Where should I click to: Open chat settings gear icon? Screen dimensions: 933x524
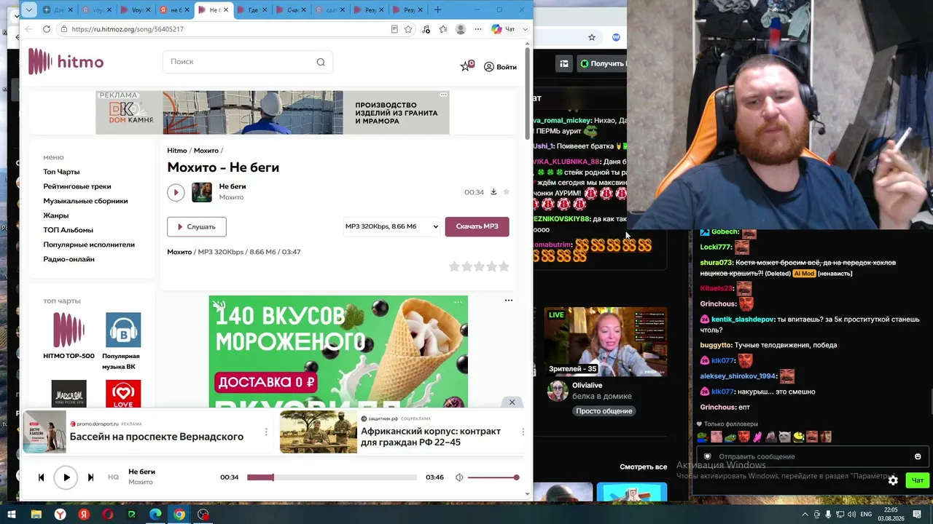[893, 480]
